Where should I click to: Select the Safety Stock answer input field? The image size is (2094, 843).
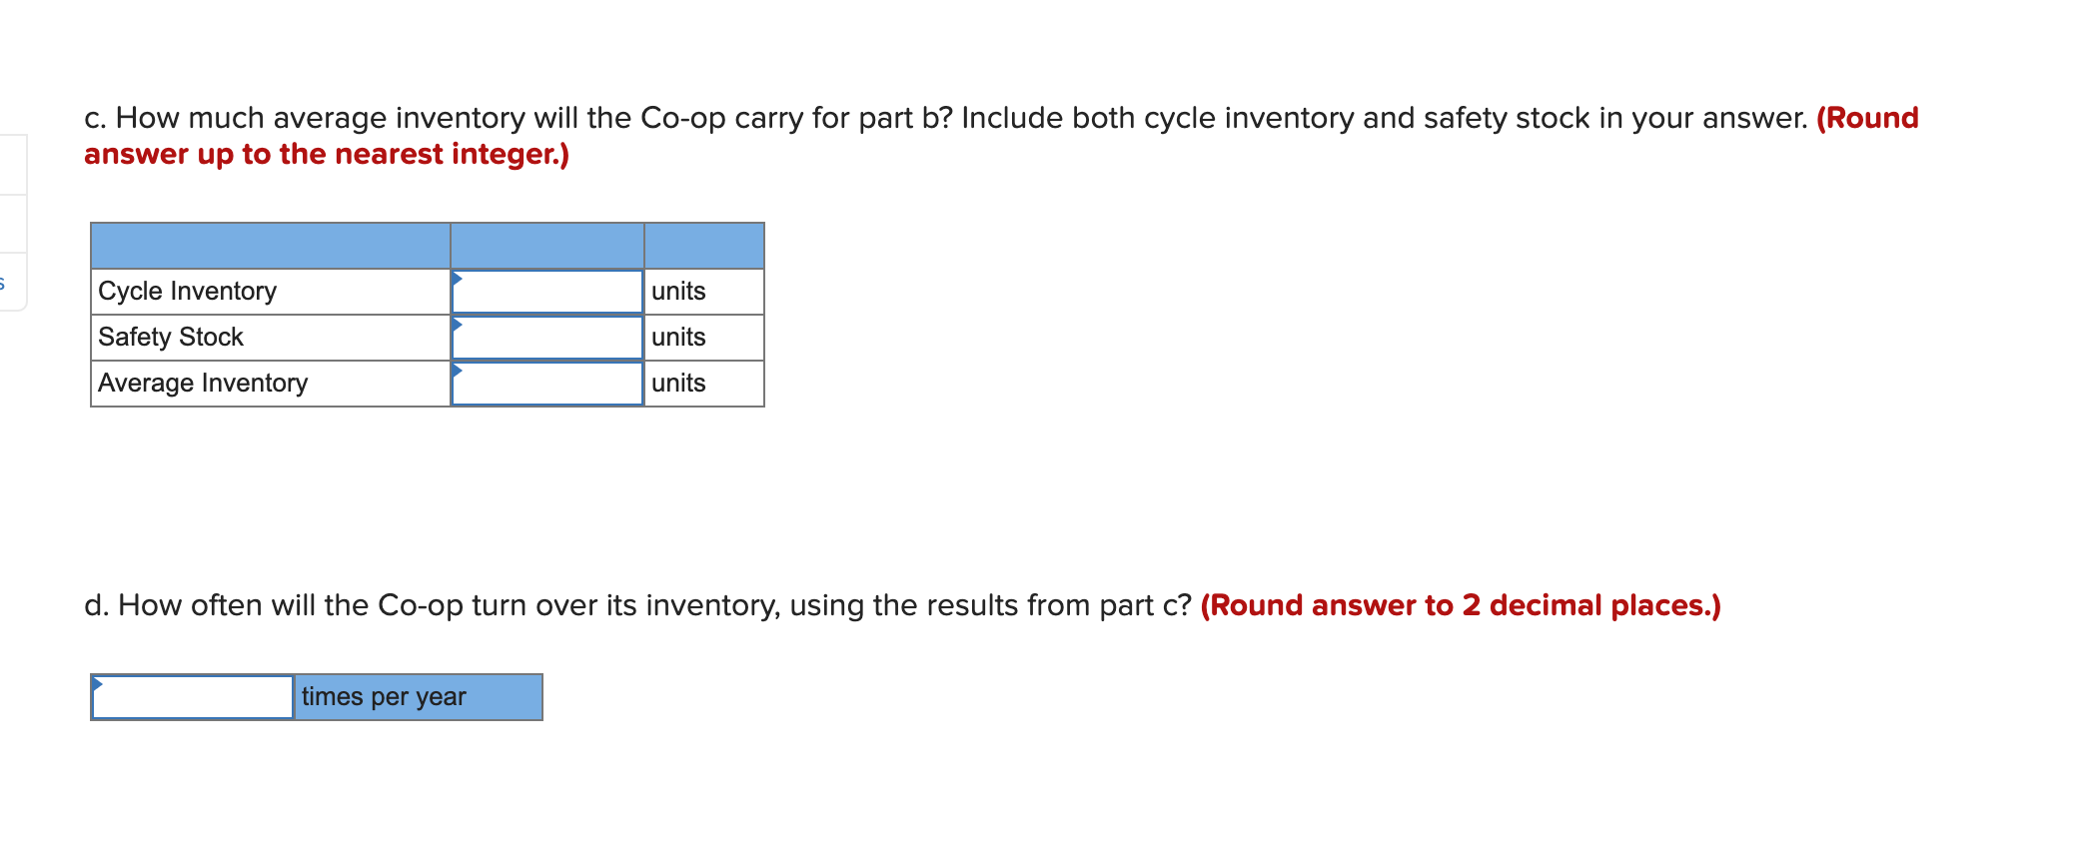pyautogui.click(x=547, y=337)
